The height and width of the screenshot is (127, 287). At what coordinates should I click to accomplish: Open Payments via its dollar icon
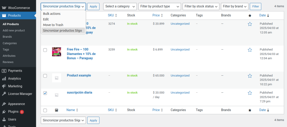(x=4, y=71)
